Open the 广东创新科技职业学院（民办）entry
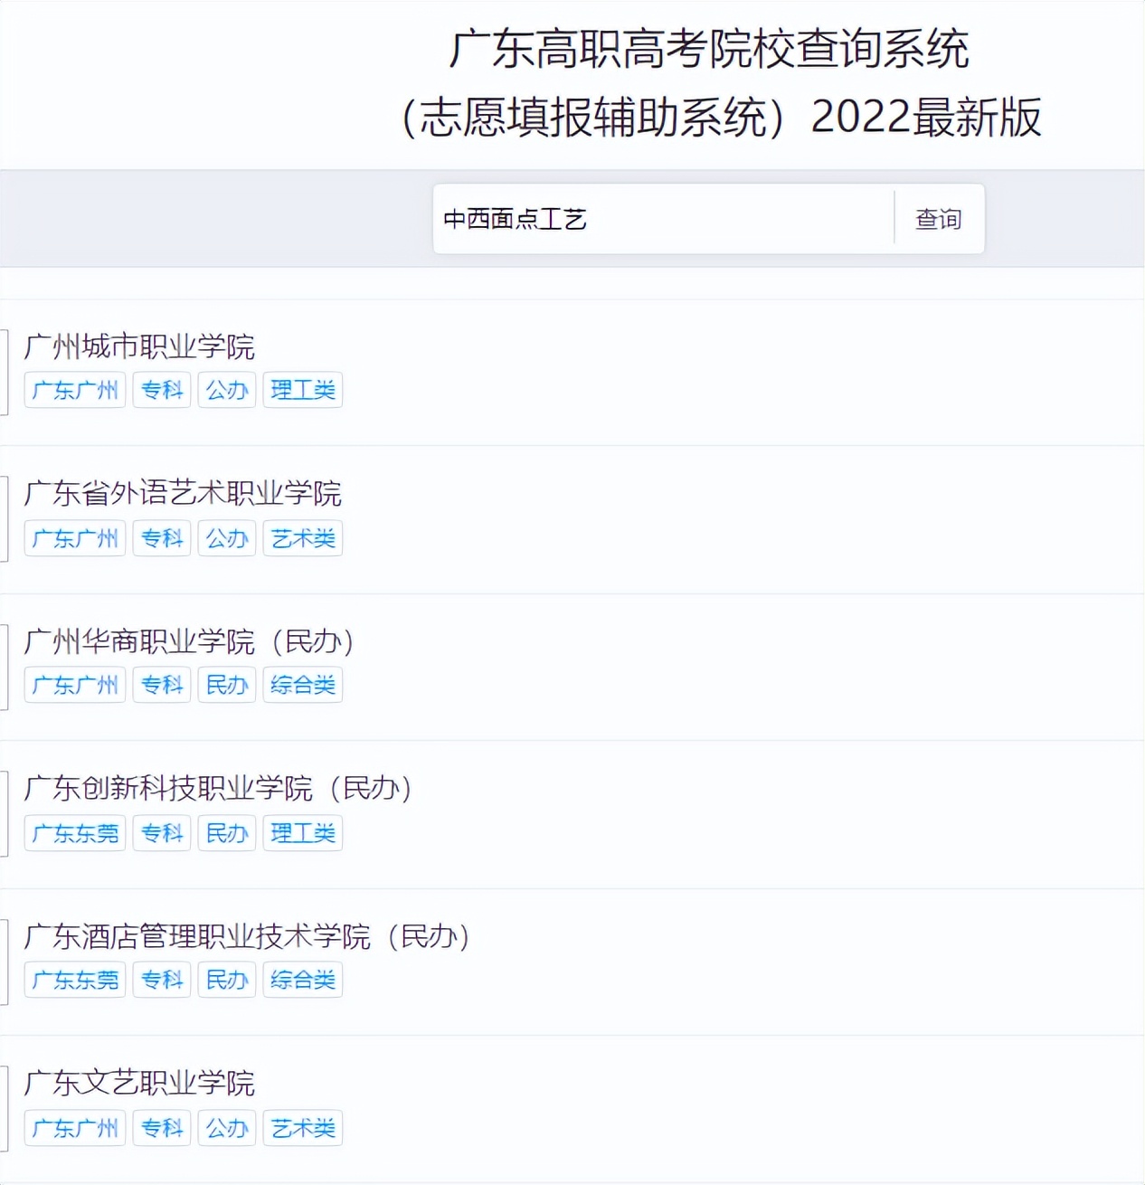The width and height of the screenshot is (1145, 1185). (x=220, y=788)
